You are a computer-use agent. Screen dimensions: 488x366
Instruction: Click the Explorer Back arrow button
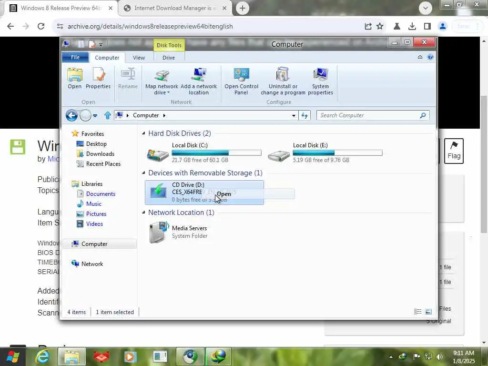tap(71, 115)
